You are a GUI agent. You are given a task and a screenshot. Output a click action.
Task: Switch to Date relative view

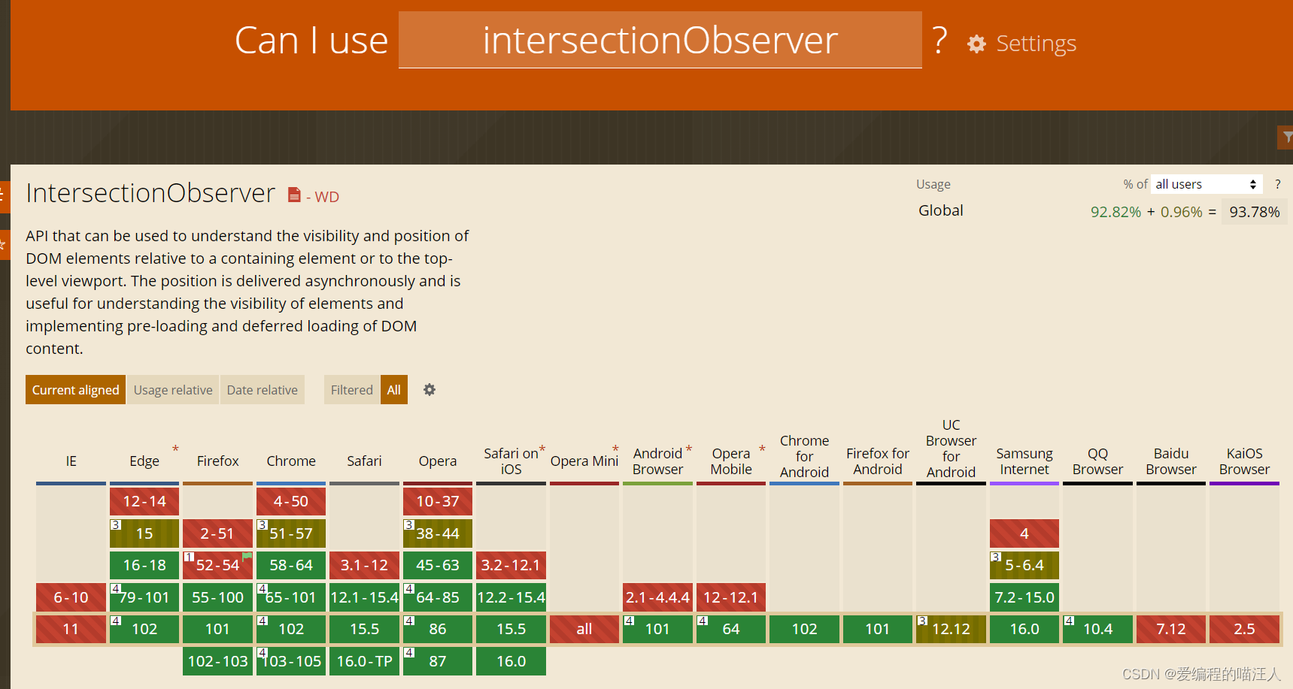(x=263, y=390)
